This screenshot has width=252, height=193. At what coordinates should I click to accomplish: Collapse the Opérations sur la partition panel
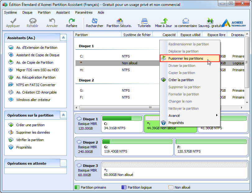coord(63,115)
